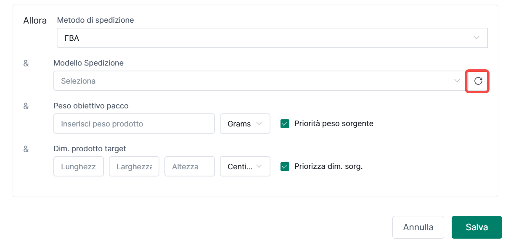Viewport: 516px width, 242px height.
Task: Focus the Larghezza input field
Action: (134, 167)
